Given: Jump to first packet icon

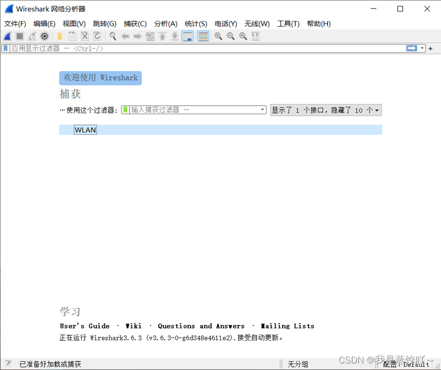Looking at the screenshot, I should [162, 36].
